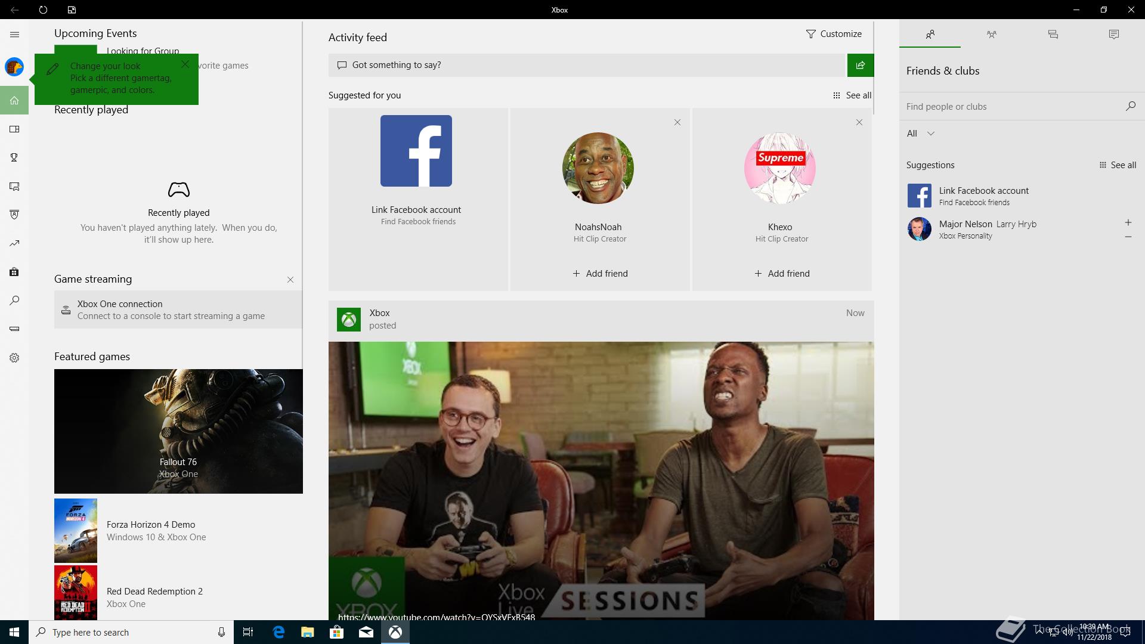Open Red Dead Redemption 2 game
Screen dimensions: 1145x644
click(x=178, y=593)
